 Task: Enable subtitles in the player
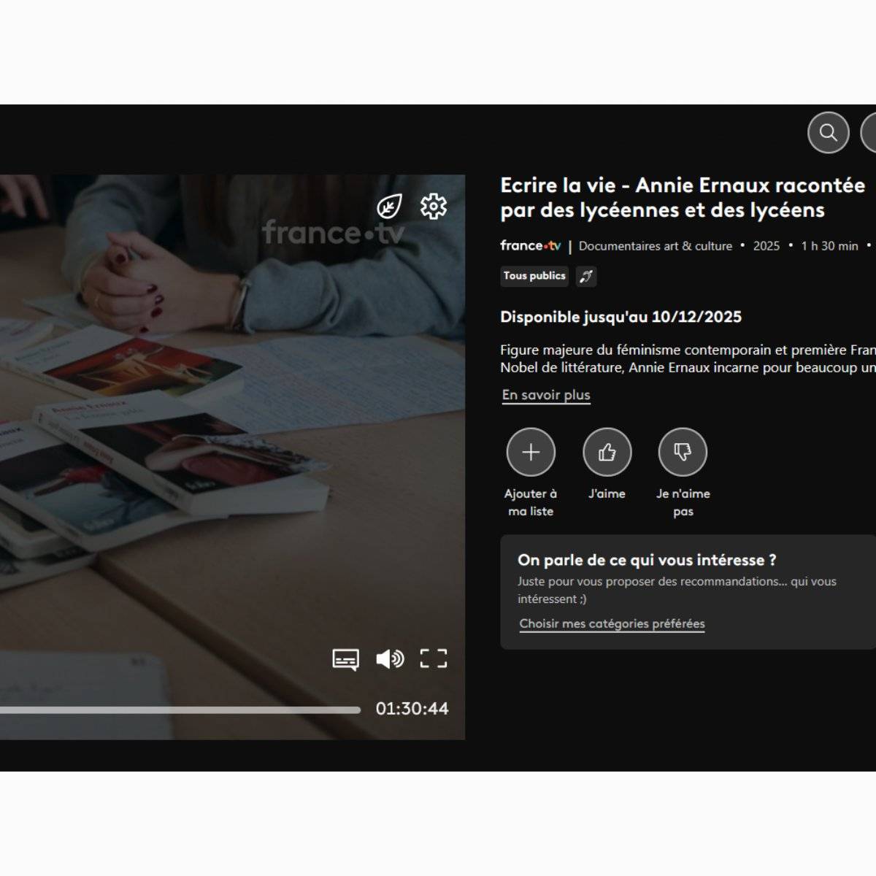[345, 659]
